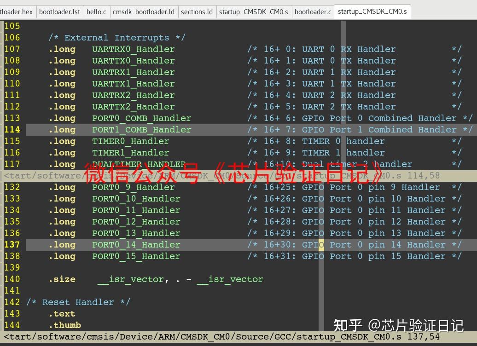
Task: Select the hello.c tab
Action: 96,12
